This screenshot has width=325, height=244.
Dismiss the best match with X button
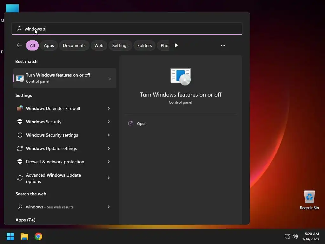[x=110, y=79]
